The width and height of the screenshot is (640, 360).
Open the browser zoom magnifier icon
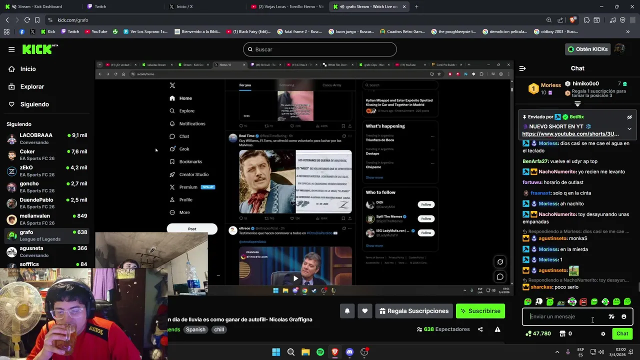pyautogui.click(x=549, y=20)
